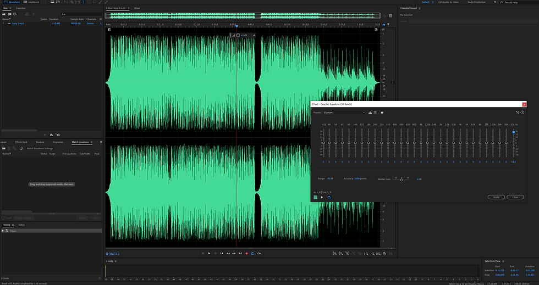Move playhead to next marker
Image resolution: width=539 pixels, height=285 pixels.
click(x=240, y=253)
